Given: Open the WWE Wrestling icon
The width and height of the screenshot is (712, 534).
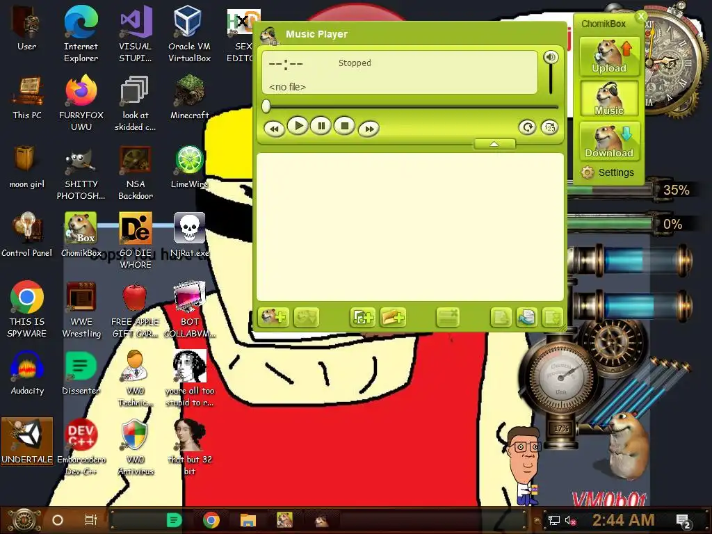Looking at the screenshot, I should pyautogui.click(x=81, y=309).
